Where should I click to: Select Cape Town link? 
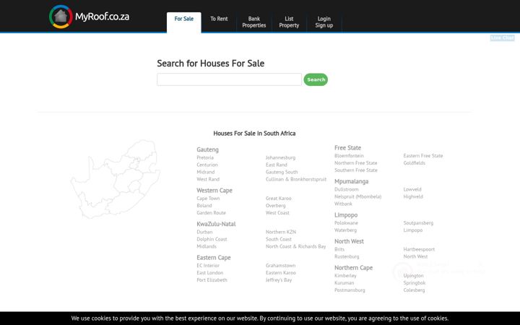(208, 199)
